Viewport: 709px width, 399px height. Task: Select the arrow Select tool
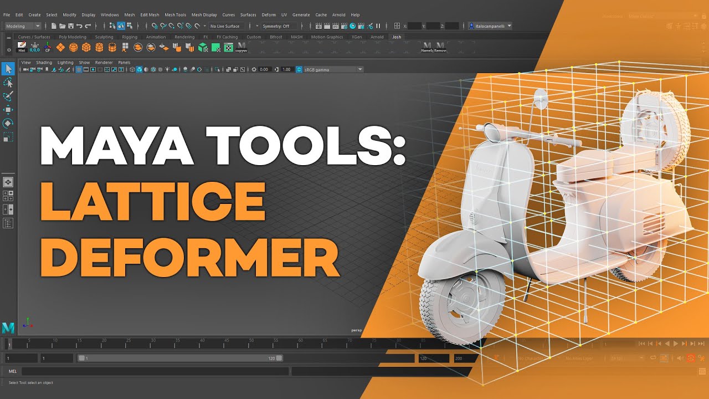coord(8,69)
